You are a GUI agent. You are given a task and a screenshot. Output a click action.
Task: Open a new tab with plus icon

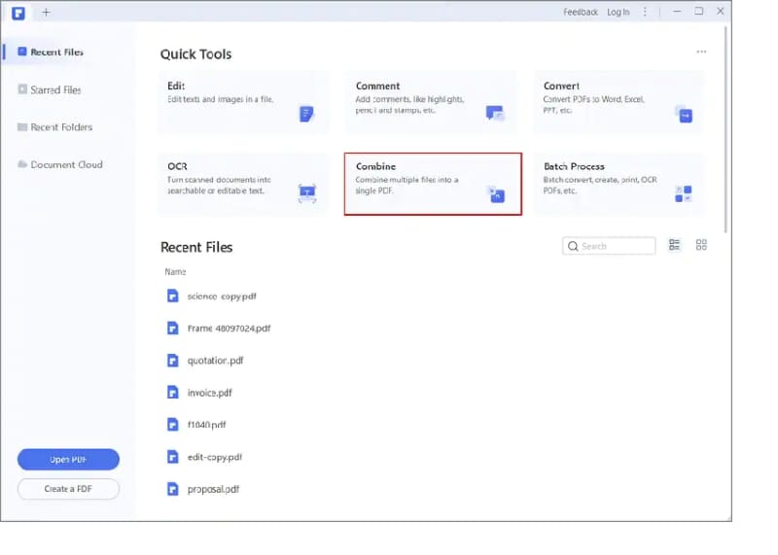tap(46, 12)
